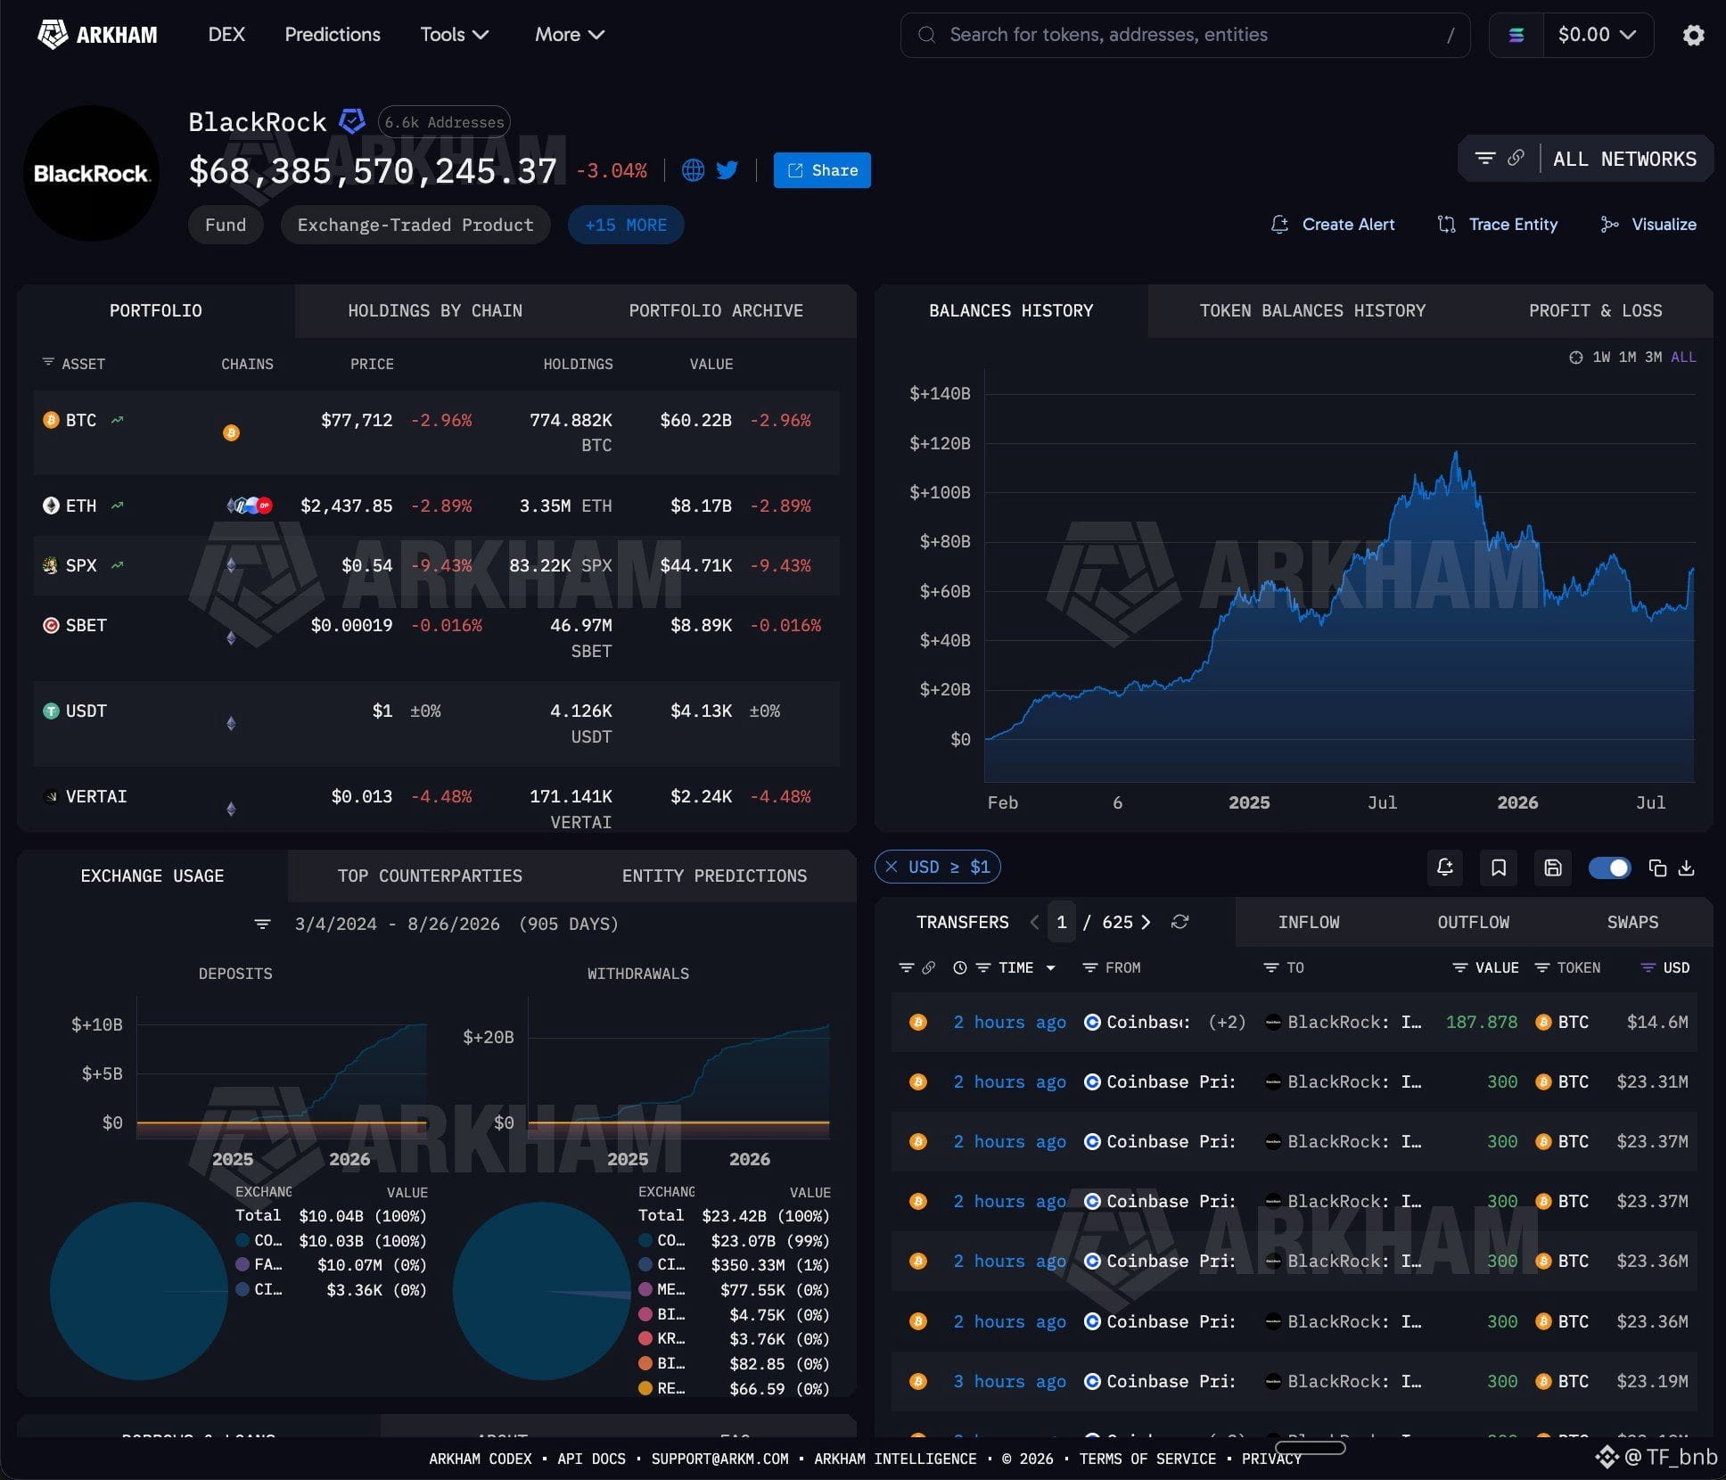Open the Token Balances History tab
1726x1480 pixels.
click(x=1312, y=311)
